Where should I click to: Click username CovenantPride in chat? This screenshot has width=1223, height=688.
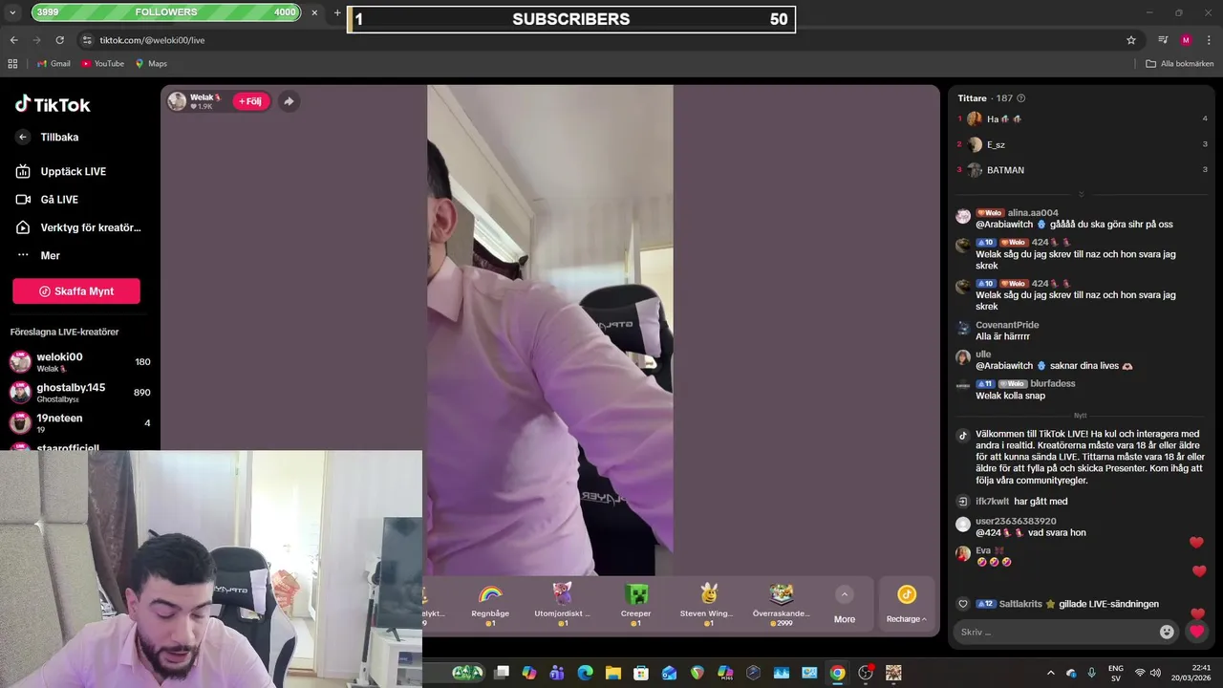point(1007,325)
